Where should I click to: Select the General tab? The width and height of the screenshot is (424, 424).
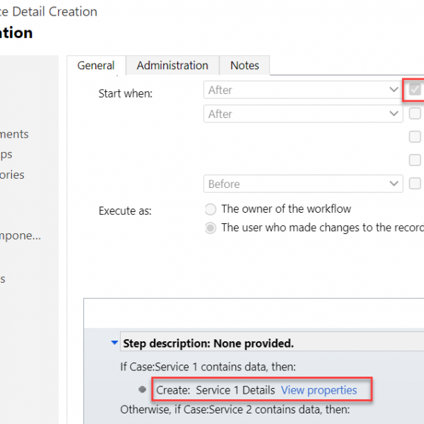pos(96,66)
